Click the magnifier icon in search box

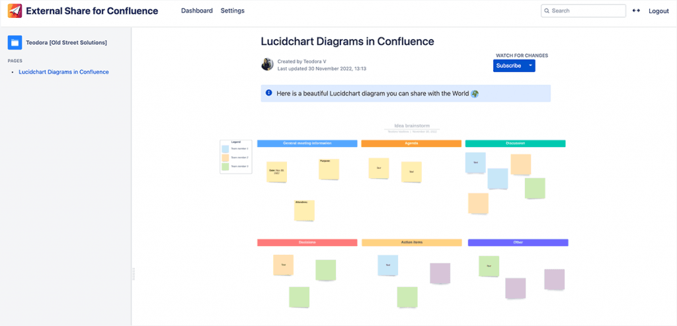547,11
